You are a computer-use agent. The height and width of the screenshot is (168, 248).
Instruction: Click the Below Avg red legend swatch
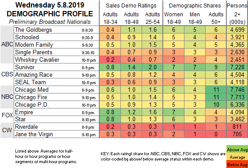(x=237, y=164)
